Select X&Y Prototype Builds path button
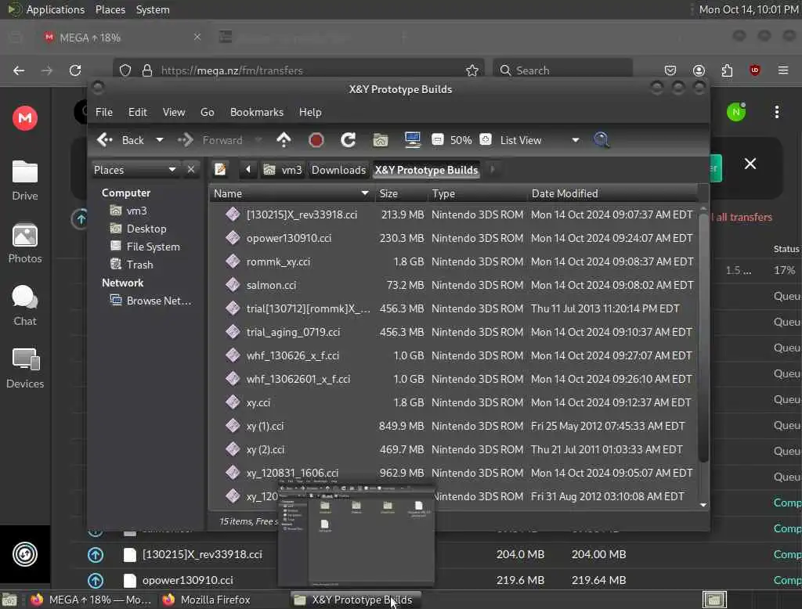 tap(426, 170)
